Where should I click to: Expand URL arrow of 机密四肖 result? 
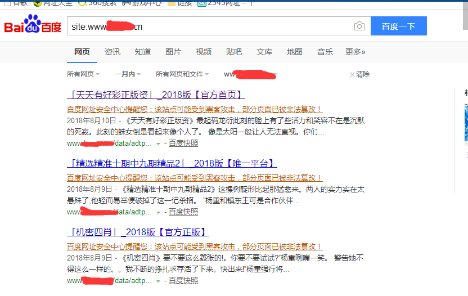(159, 282)
